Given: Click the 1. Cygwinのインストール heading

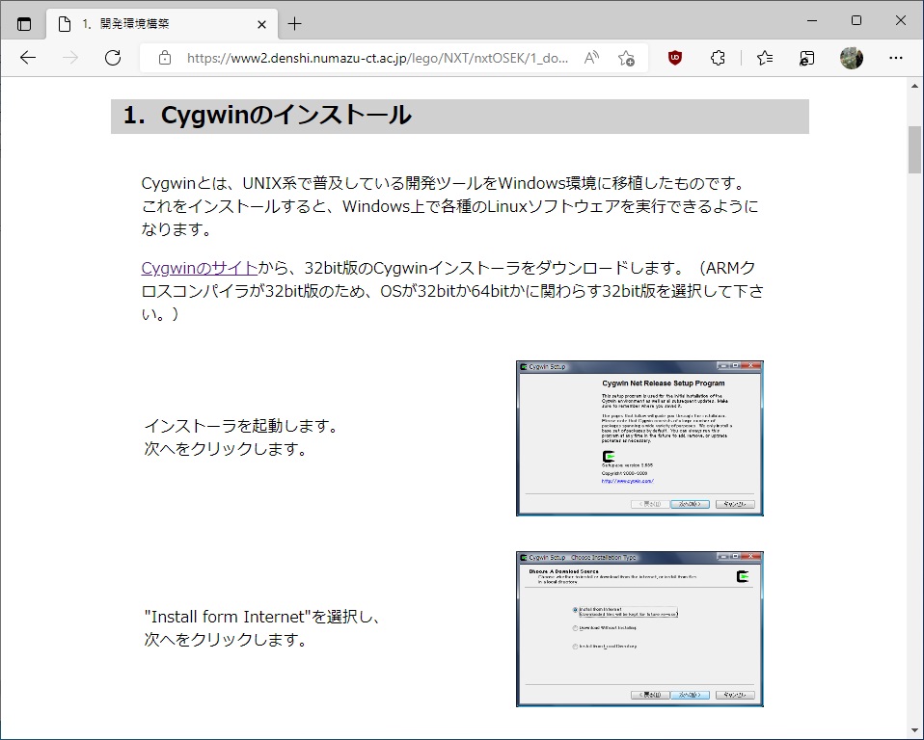Looking at the screenshot, I should pos(267,116).
